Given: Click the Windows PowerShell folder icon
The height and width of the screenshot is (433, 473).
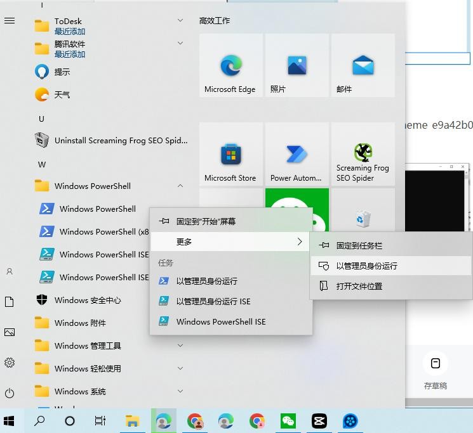Looking at the screenshot, I should pyautogui.click(x=42, y=186).
